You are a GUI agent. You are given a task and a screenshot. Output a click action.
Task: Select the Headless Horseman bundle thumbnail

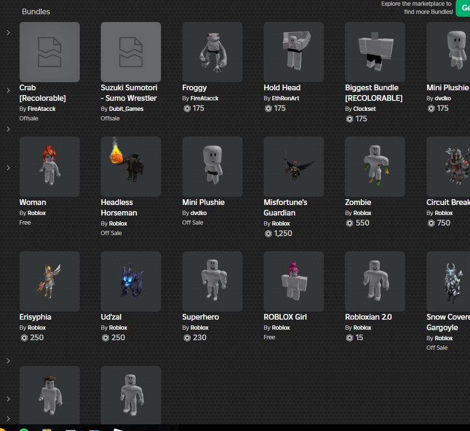(x=130, y=166)
